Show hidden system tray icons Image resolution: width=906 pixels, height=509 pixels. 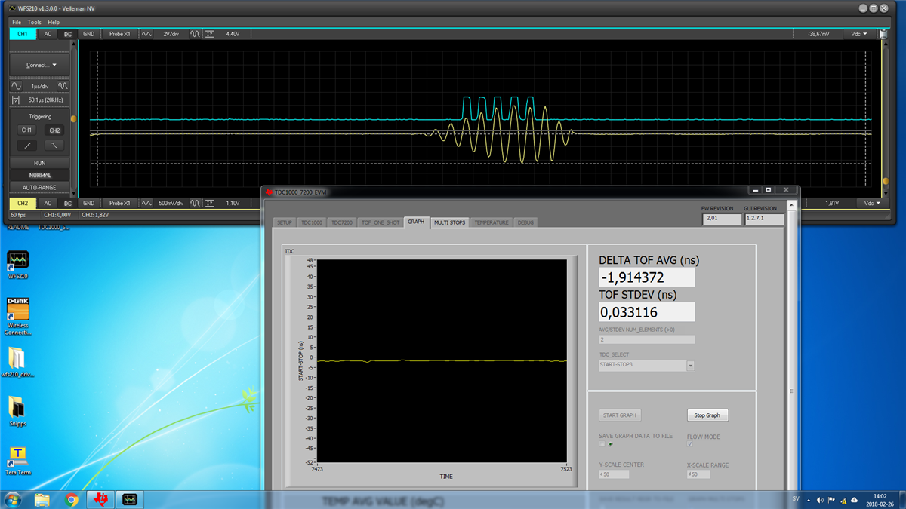pyautogui.click(x=809, y=500)
